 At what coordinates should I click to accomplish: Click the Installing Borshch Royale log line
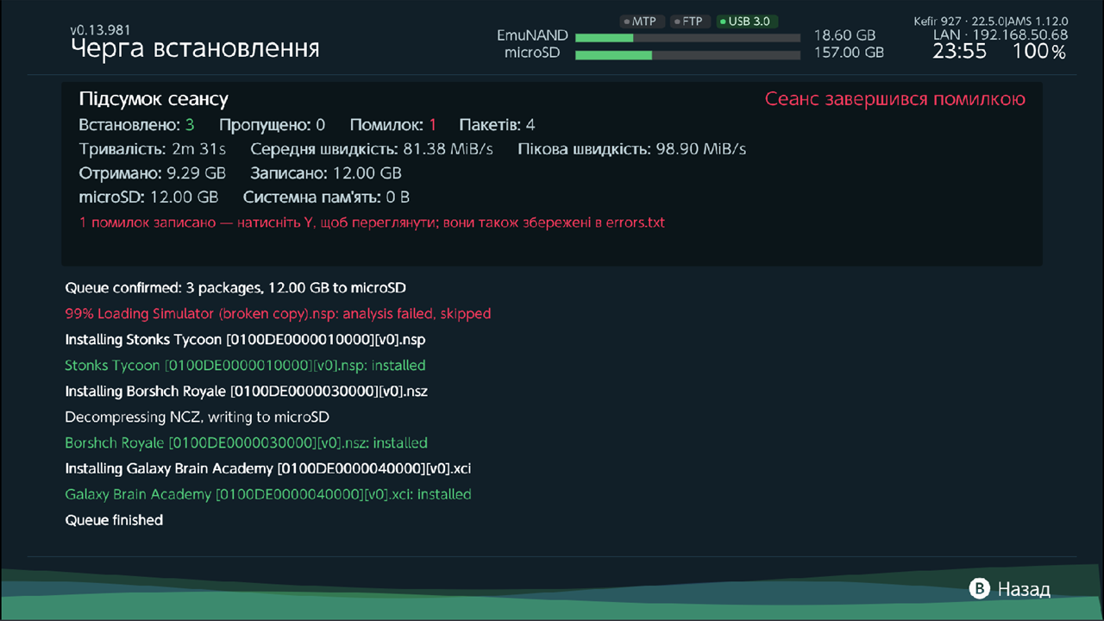[247, 391]
